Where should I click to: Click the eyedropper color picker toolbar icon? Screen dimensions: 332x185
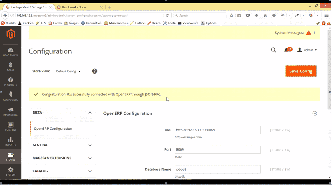(297, 15)
